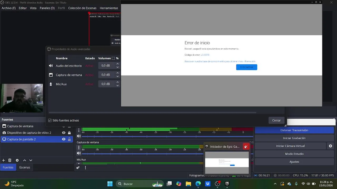The width and height of the screenshot is (337, 189).
Task: Open advanced audio gears icon below the mixer
Action: 78,168
